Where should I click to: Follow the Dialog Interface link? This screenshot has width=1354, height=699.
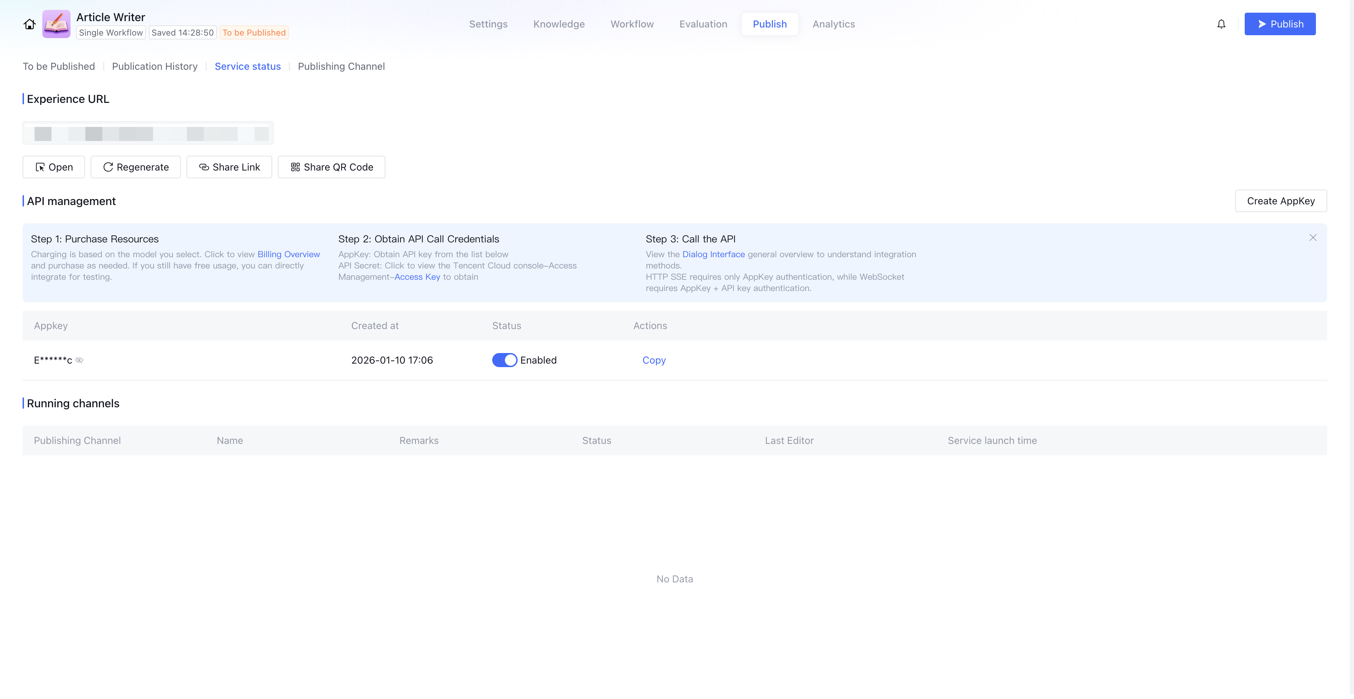tap(713, 254)
